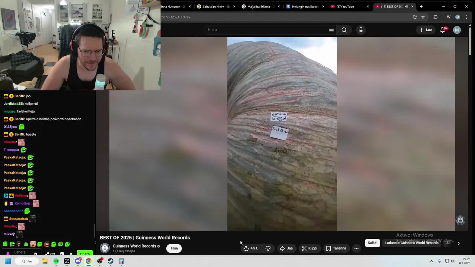
Task: Open the Chrome profile avatar
Action: 458,17
